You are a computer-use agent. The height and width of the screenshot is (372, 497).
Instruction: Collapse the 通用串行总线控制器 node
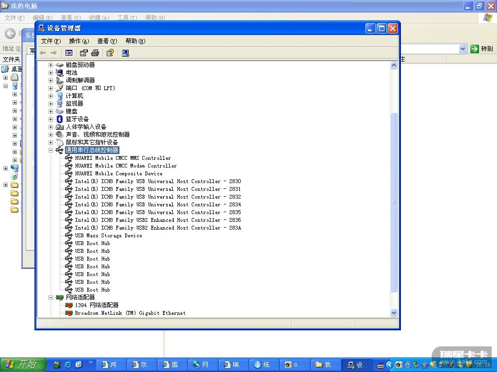tap(50, 150)
